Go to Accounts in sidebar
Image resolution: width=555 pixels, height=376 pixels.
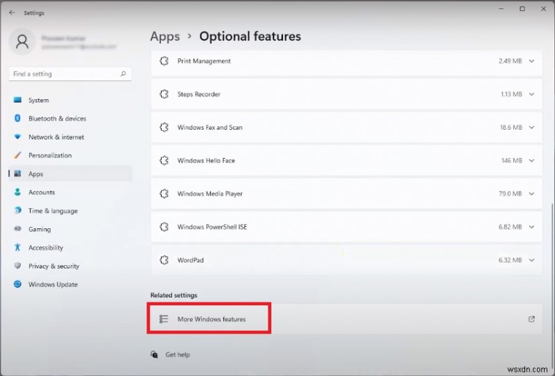point(41,192)
